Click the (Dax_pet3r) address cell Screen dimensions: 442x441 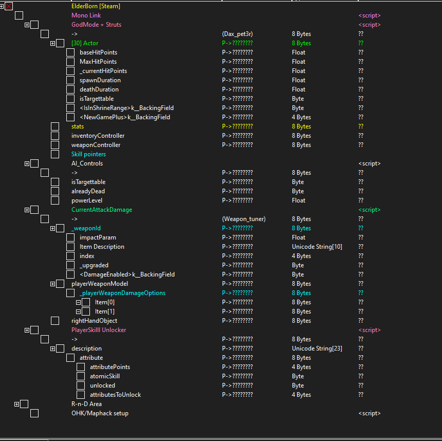click(x=237, y=34)
